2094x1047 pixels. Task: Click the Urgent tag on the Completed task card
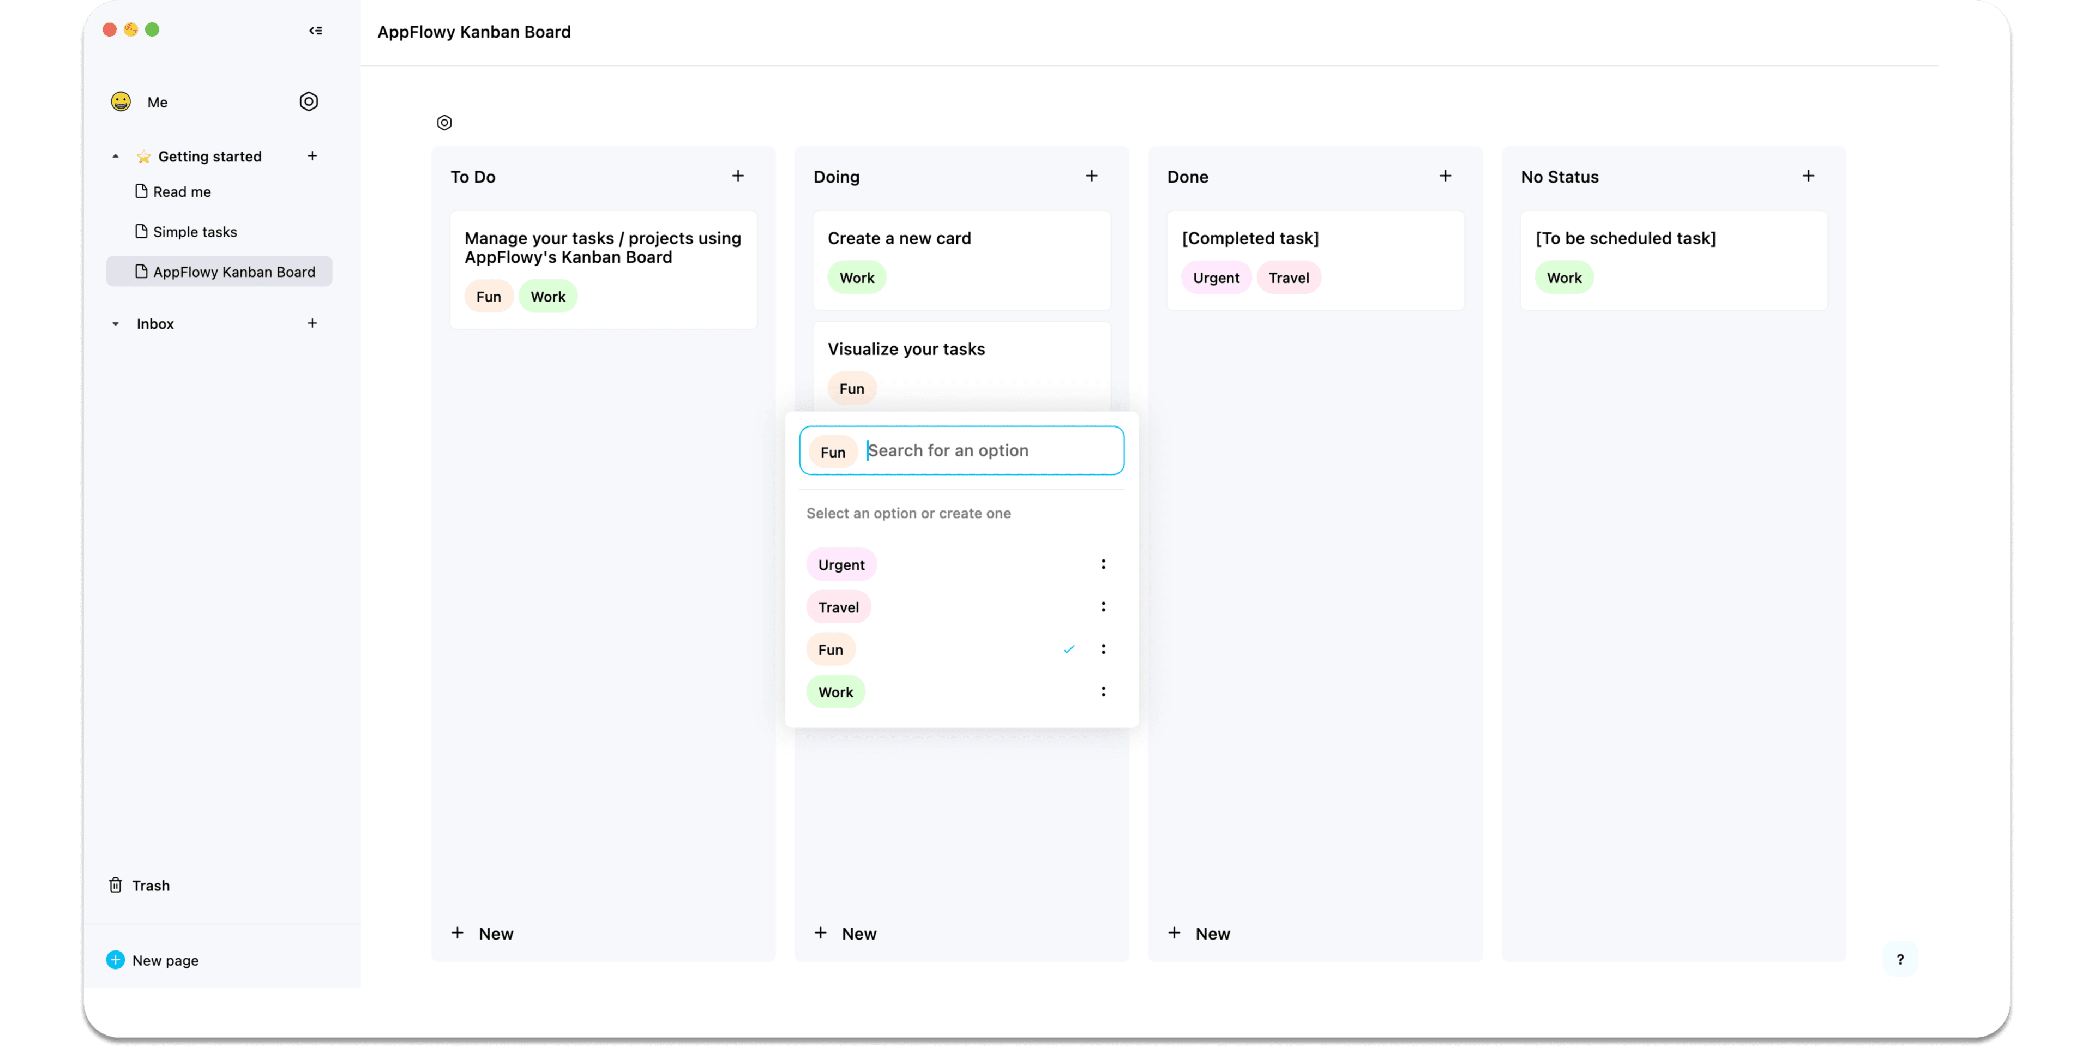pos(1216,277)
